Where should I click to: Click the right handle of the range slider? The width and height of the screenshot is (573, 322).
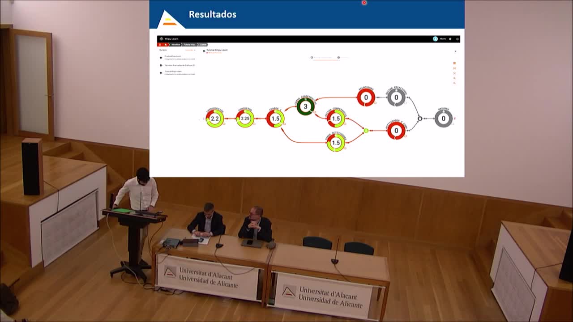click(338, 57)
